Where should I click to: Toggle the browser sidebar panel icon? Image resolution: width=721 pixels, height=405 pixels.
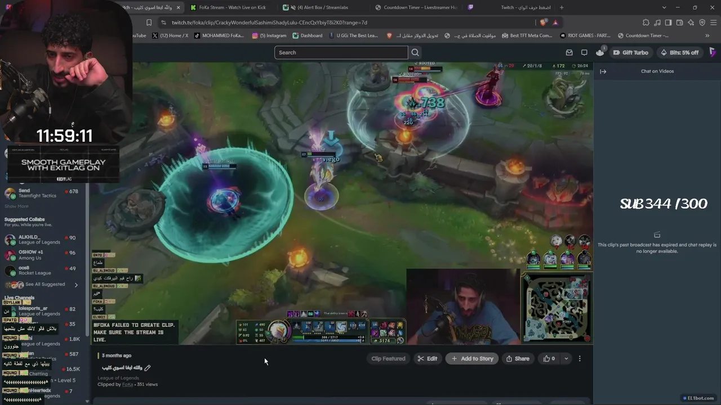(668, 22)
